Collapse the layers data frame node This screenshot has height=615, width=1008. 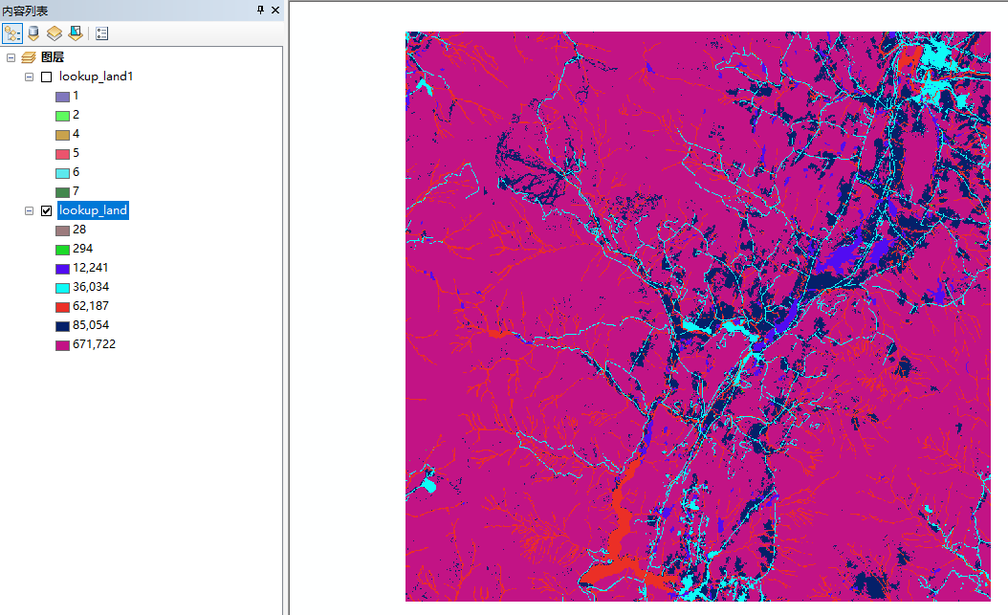11,57
